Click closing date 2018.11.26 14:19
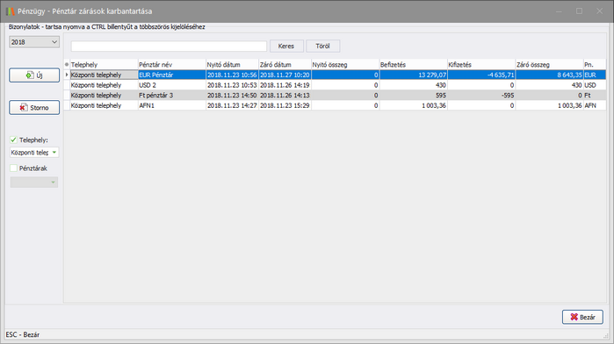The width and height of the screenshot is (614, 344). point(285,85)
